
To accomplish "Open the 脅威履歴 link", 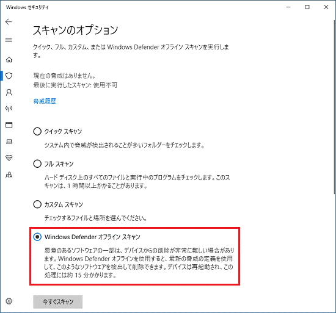I will point(45,101).
